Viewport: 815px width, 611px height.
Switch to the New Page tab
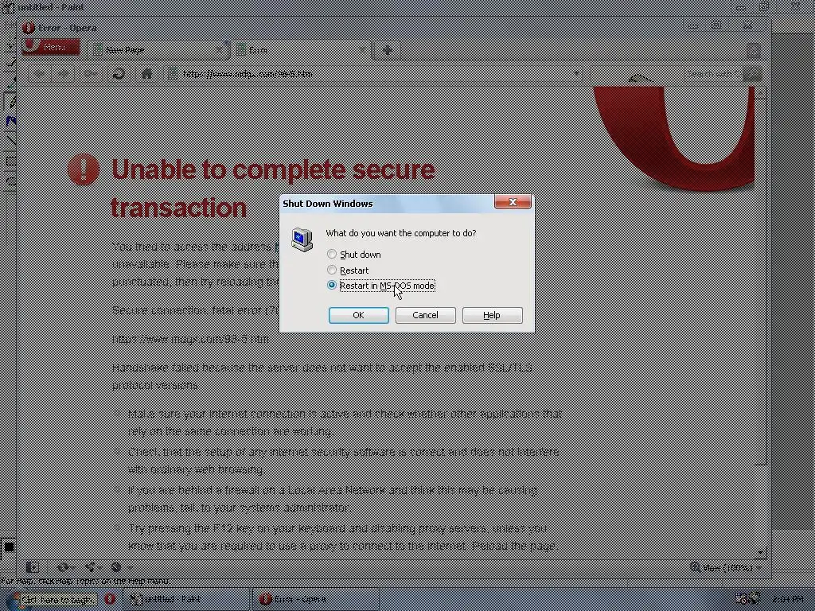(x=158, y=50)
